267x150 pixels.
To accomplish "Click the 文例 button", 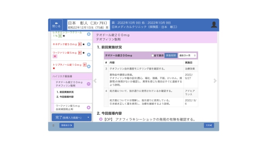I will point(209,125).
